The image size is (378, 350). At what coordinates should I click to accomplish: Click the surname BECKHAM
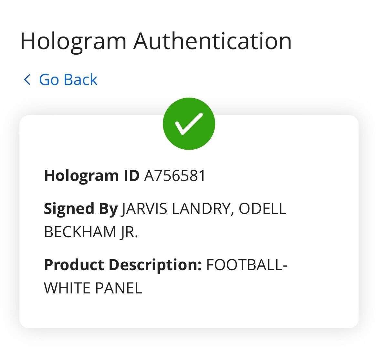tap(79, 232)
